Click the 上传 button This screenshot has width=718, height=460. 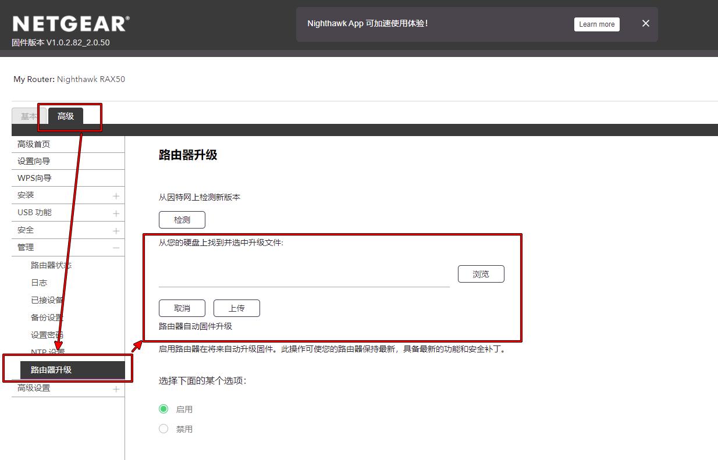[236, 308]
